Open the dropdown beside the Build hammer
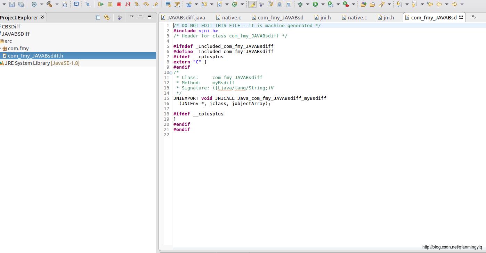Screen dimensions: 486x253 coord(57,4)
